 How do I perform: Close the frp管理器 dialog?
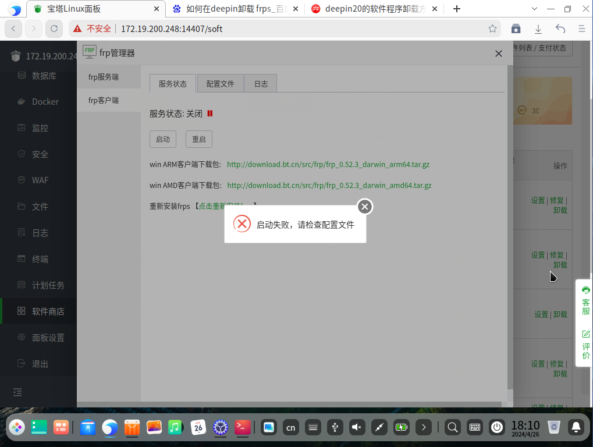(499, 54)
